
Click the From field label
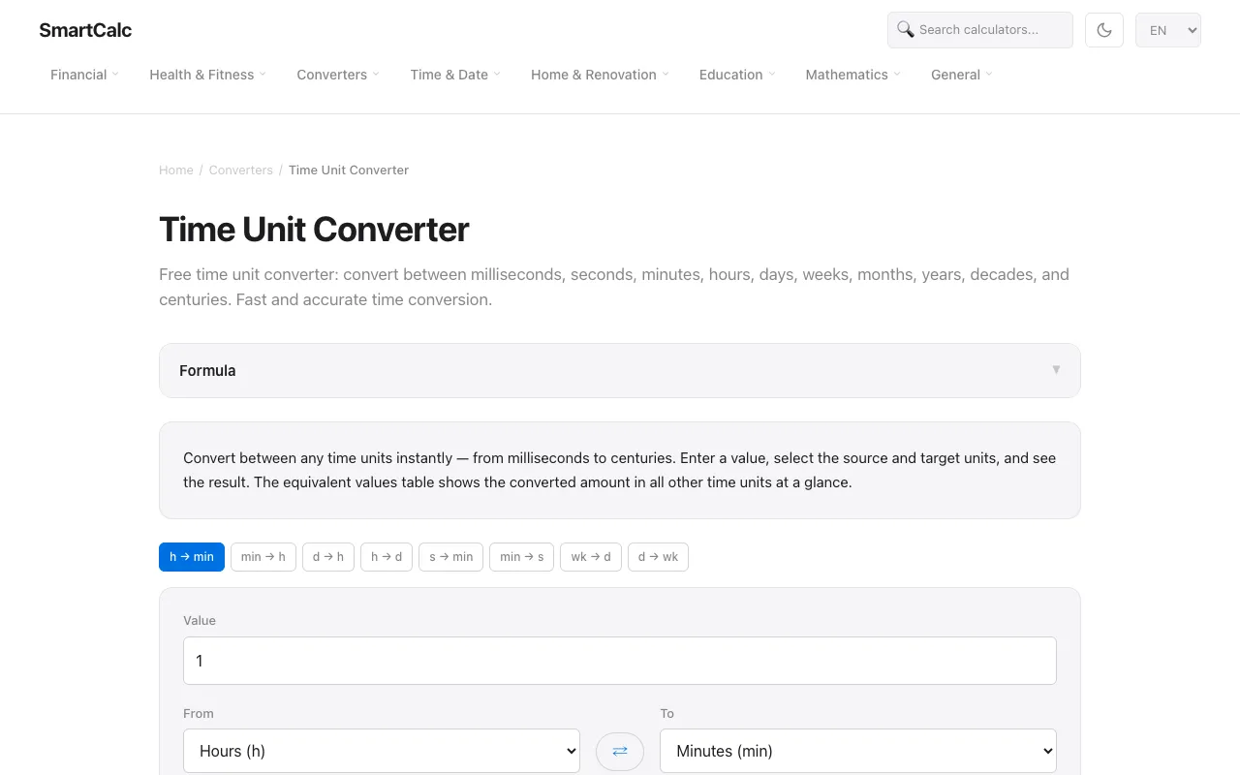pos(199,713)
